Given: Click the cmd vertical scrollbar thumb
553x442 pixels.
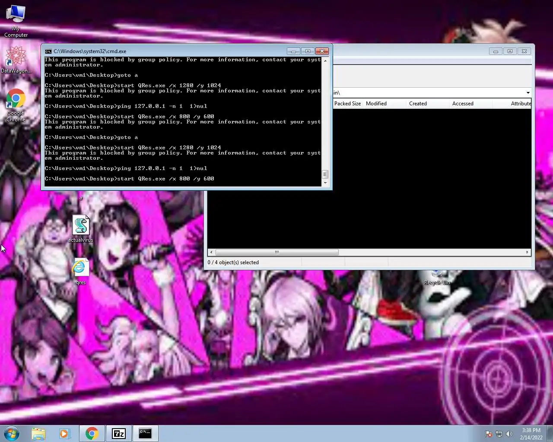Looking at the screenshot, I should [325, 174].
